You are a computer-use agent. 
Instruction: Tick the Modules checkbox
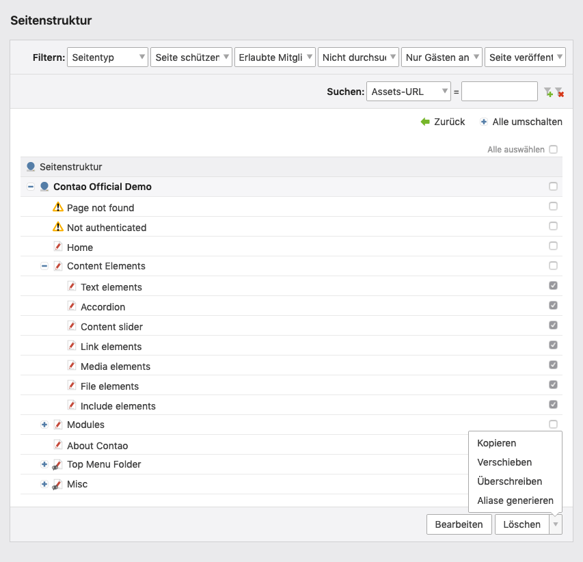pos(553,424)
